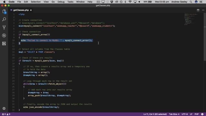Image resolution: width=206 pixels, height=116 pixels.
Task: Open the File menu
Action: click(19, 2)
